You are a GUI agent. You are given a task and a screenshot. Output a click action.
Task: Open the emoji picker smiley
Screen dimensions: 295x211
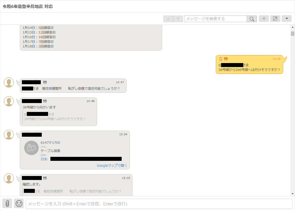tap(19, 203)
